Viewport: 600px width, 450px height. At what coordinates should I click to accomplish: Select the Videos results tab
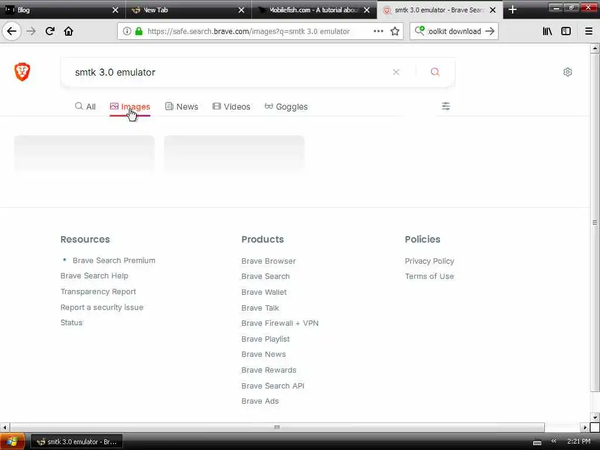(x=231, y=107)
